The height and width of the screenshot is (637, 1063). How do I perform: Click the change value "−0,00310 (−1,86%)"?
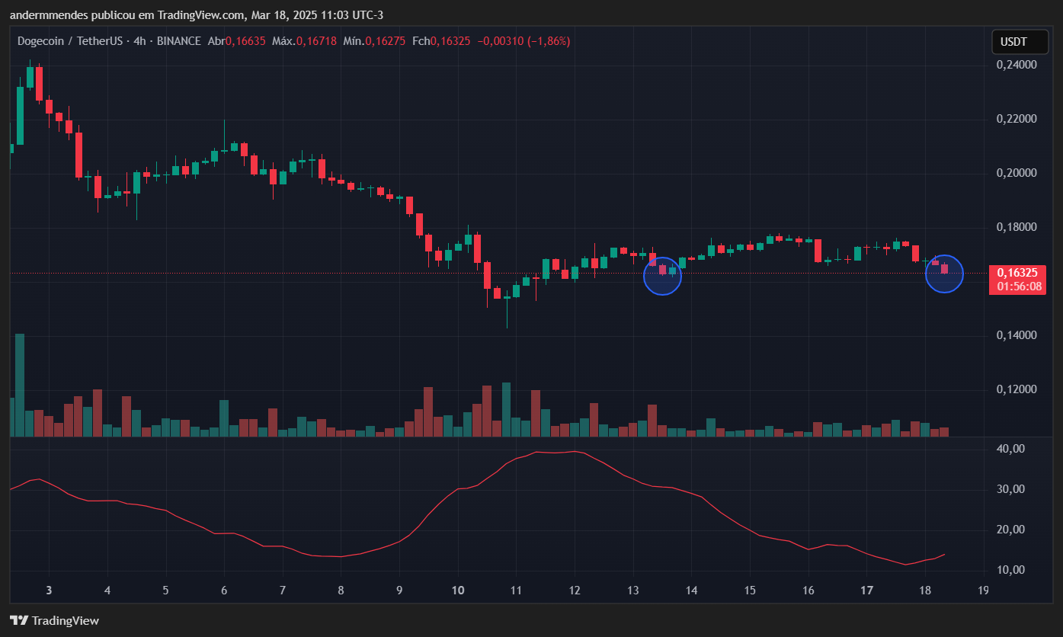523,41
